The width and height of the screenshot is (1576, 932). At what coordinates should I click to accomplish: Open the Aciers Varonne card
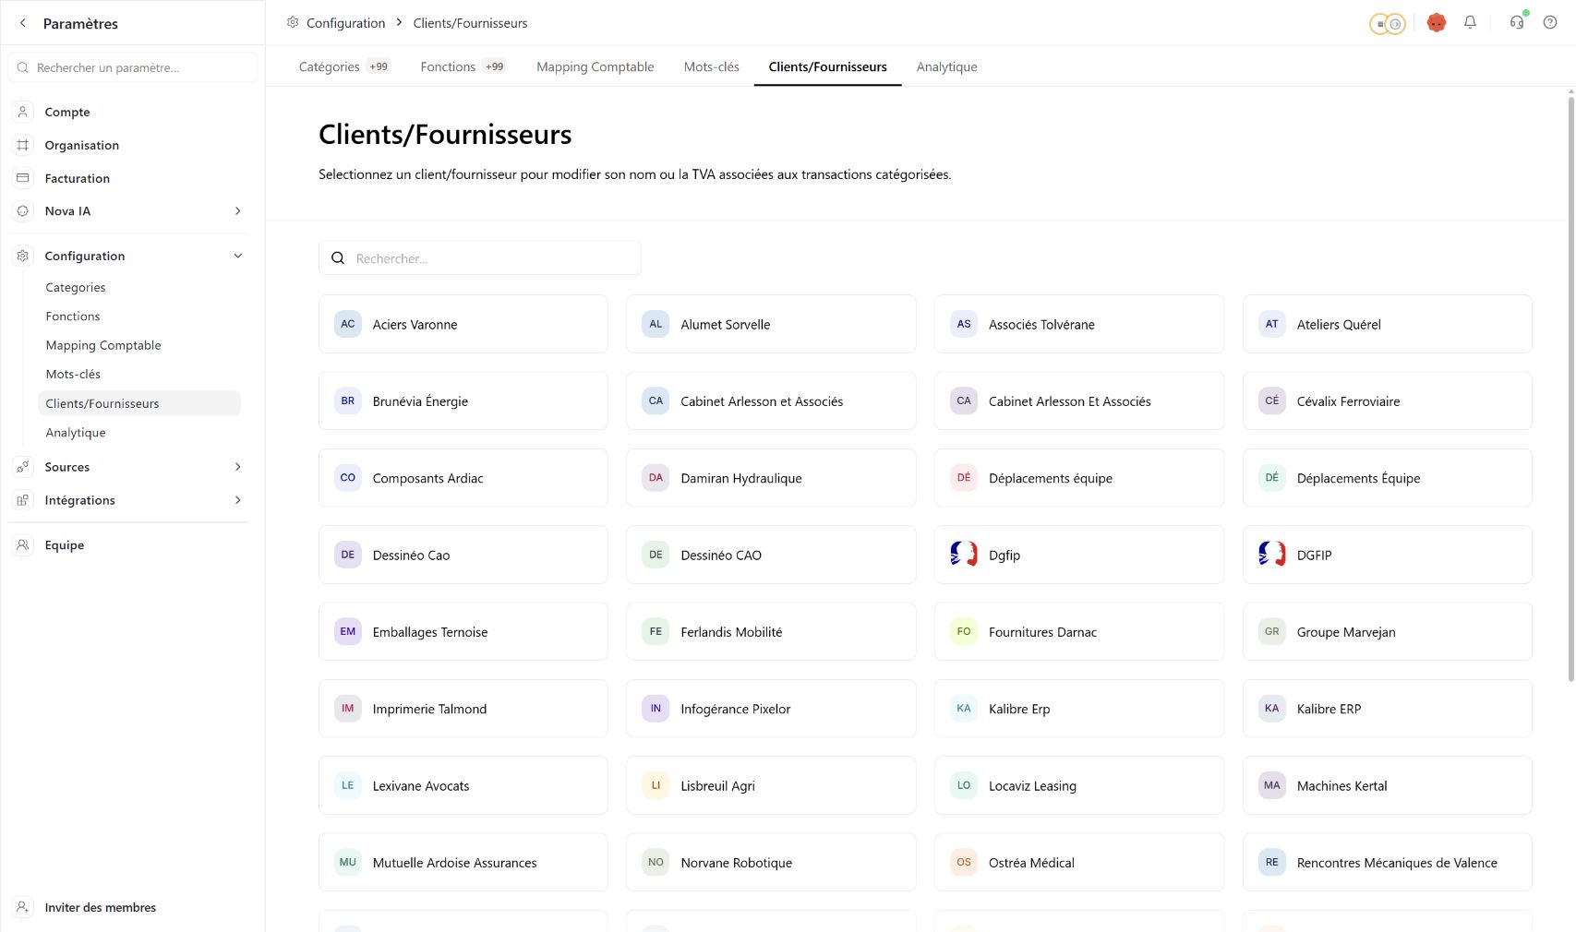click(x=463, y=324)
